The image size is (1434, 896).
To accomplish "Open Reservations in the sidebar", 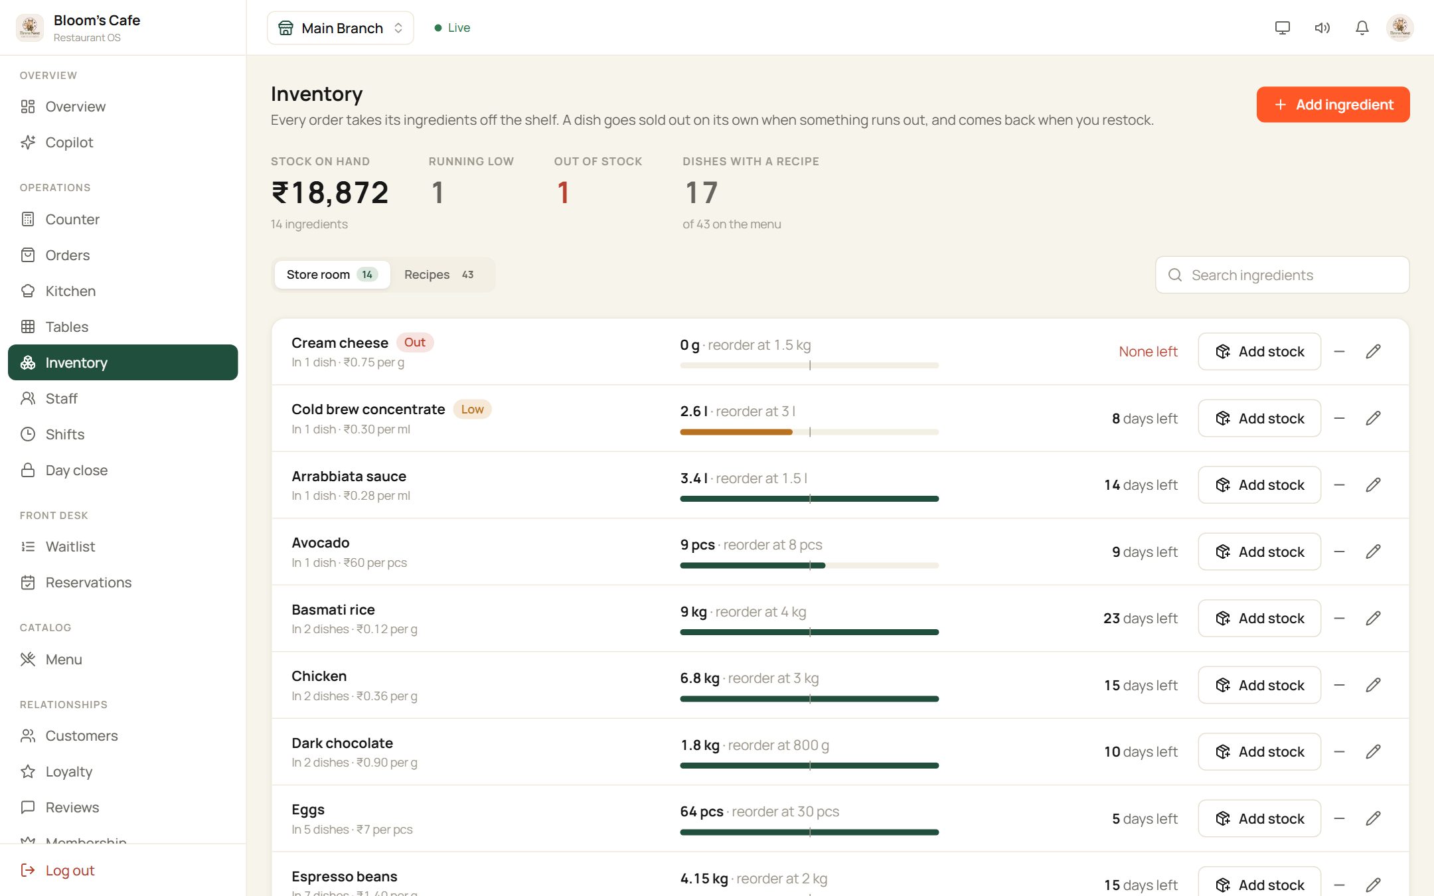I will 123,582.
